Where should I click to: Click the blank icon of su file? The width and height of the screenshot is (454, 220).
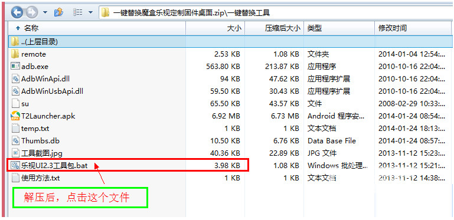tap(15, 103)
